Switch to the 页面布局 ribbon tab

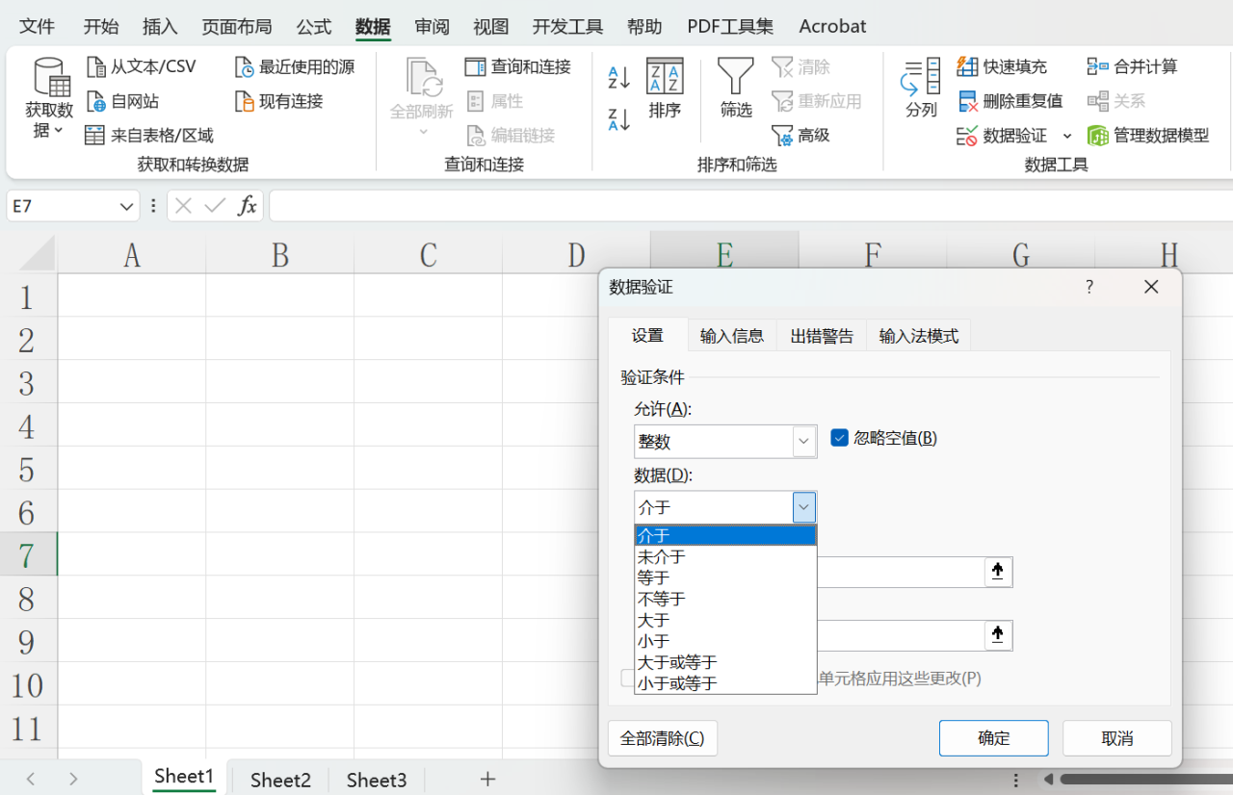pyautogui.click(x=237, y=26)
